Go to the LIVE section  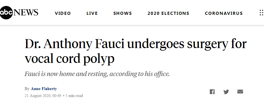click(x=92, y=13)
